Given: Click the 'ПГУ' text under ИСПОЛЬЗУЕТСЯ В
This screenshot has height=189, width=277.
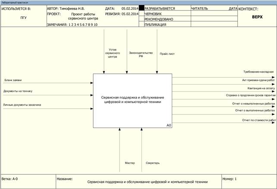Looking at the screenshot, I should click(x=23, y=18).
